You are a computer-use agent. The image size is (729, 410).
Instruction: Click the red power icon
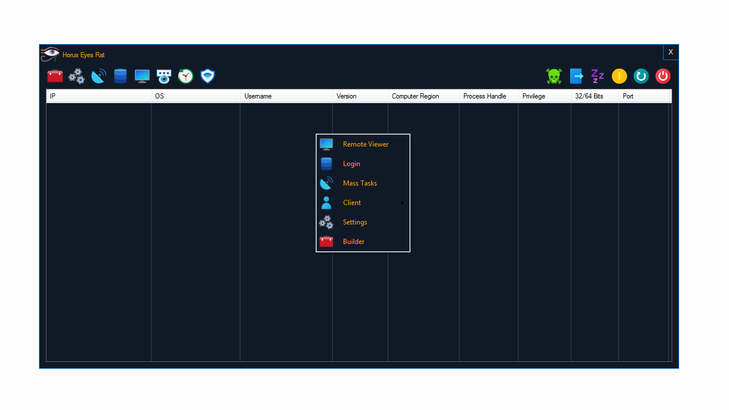[x=663, y=76]
